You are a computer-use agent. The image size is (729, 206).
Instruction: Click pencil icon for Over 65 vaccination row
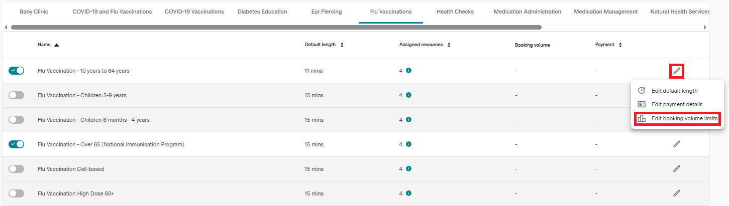point(677,144)
